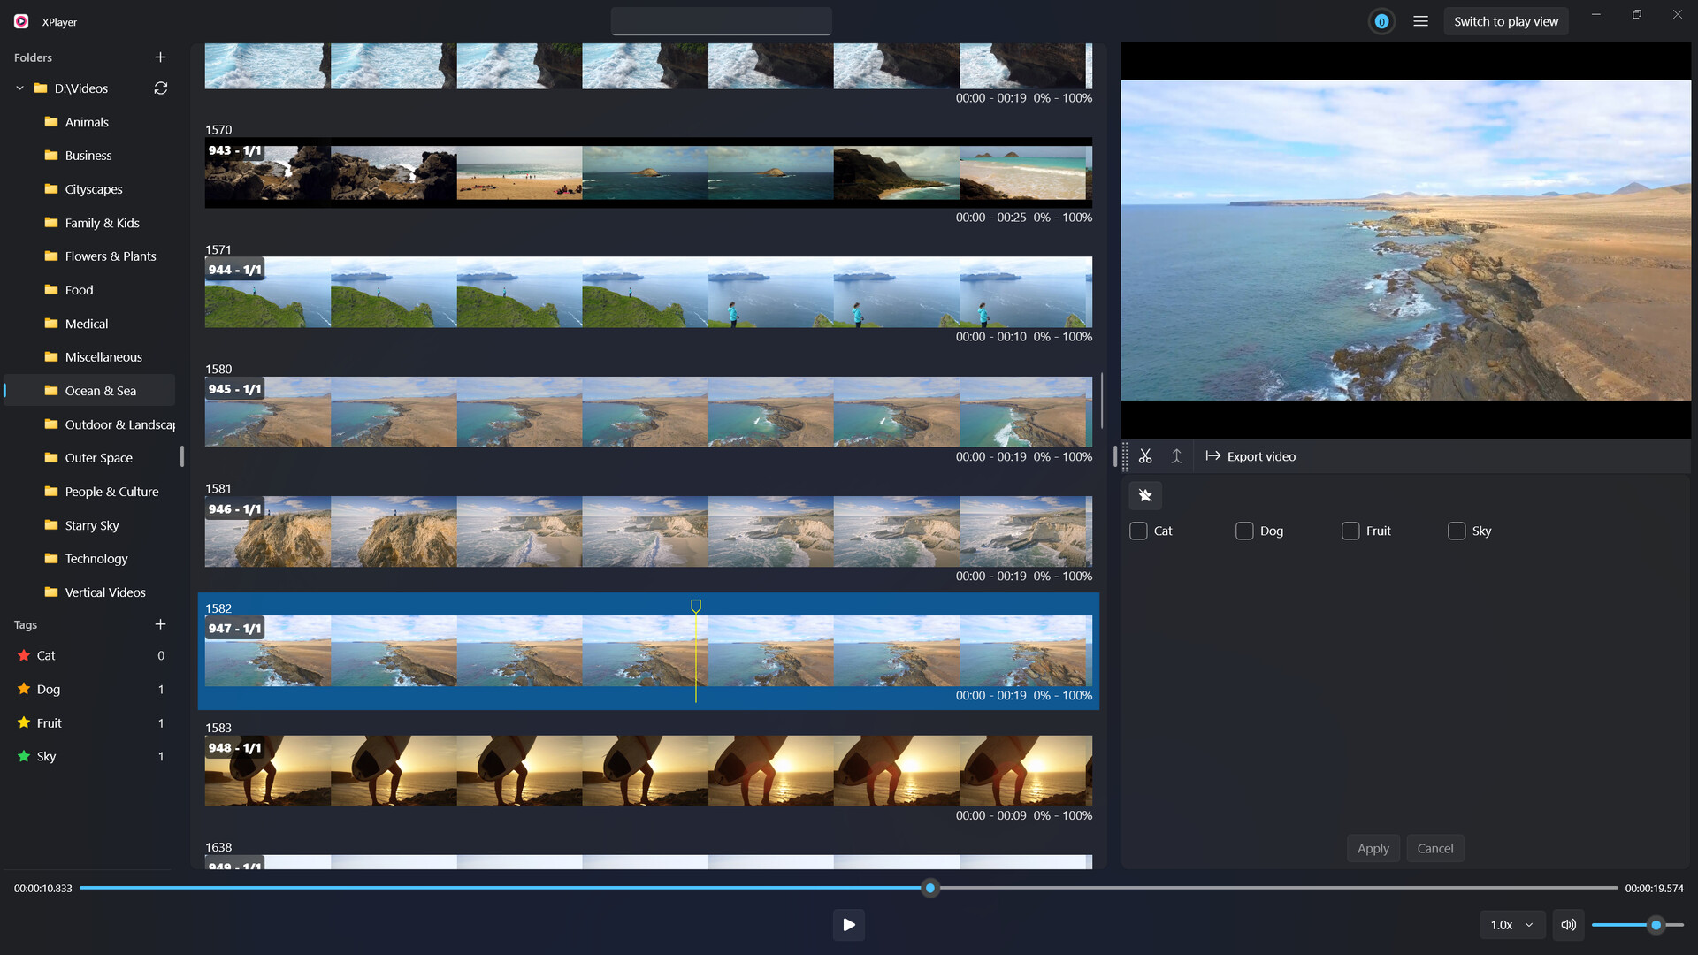Enable the Fruit tag checkbox
The image size is (1698, 955).
tap(1350, 531)
